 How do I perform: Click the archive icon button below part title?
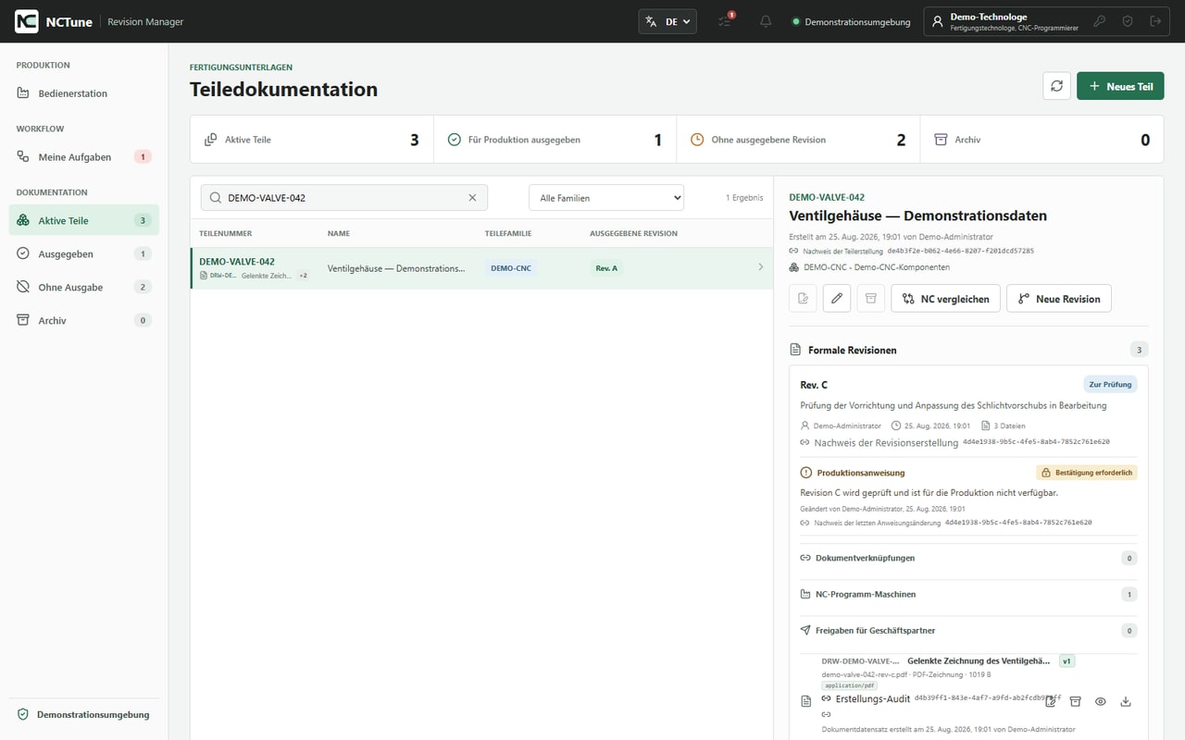click(870, 299)
